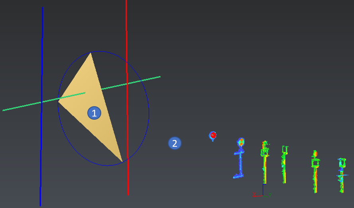Click the XYZ orientation triad's blue vertical axis
Viewport: 354px width, 208px height.
pos(263,189)
